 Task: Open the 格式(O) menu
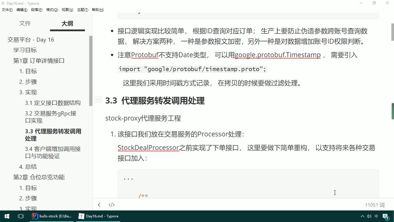[52, 10]
